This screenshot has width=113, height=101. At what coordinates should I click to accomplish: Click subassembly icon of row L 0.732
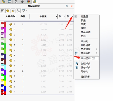click(11, 71)
